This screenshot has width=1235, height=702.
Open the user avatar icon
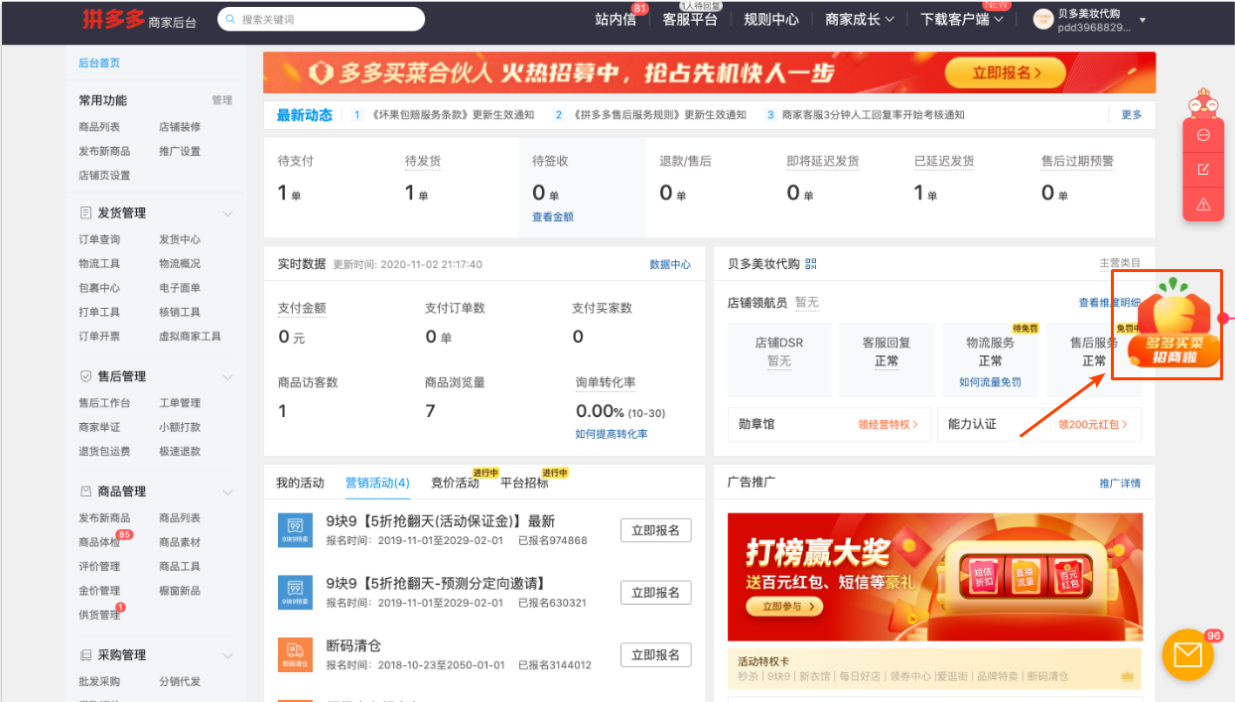tap(1042, 19)
